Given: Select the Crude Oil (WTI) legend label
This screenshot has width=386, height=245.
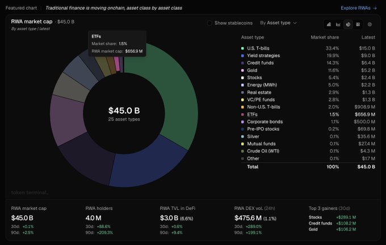Looking at the screenshot, I should [x=263, y=151].
